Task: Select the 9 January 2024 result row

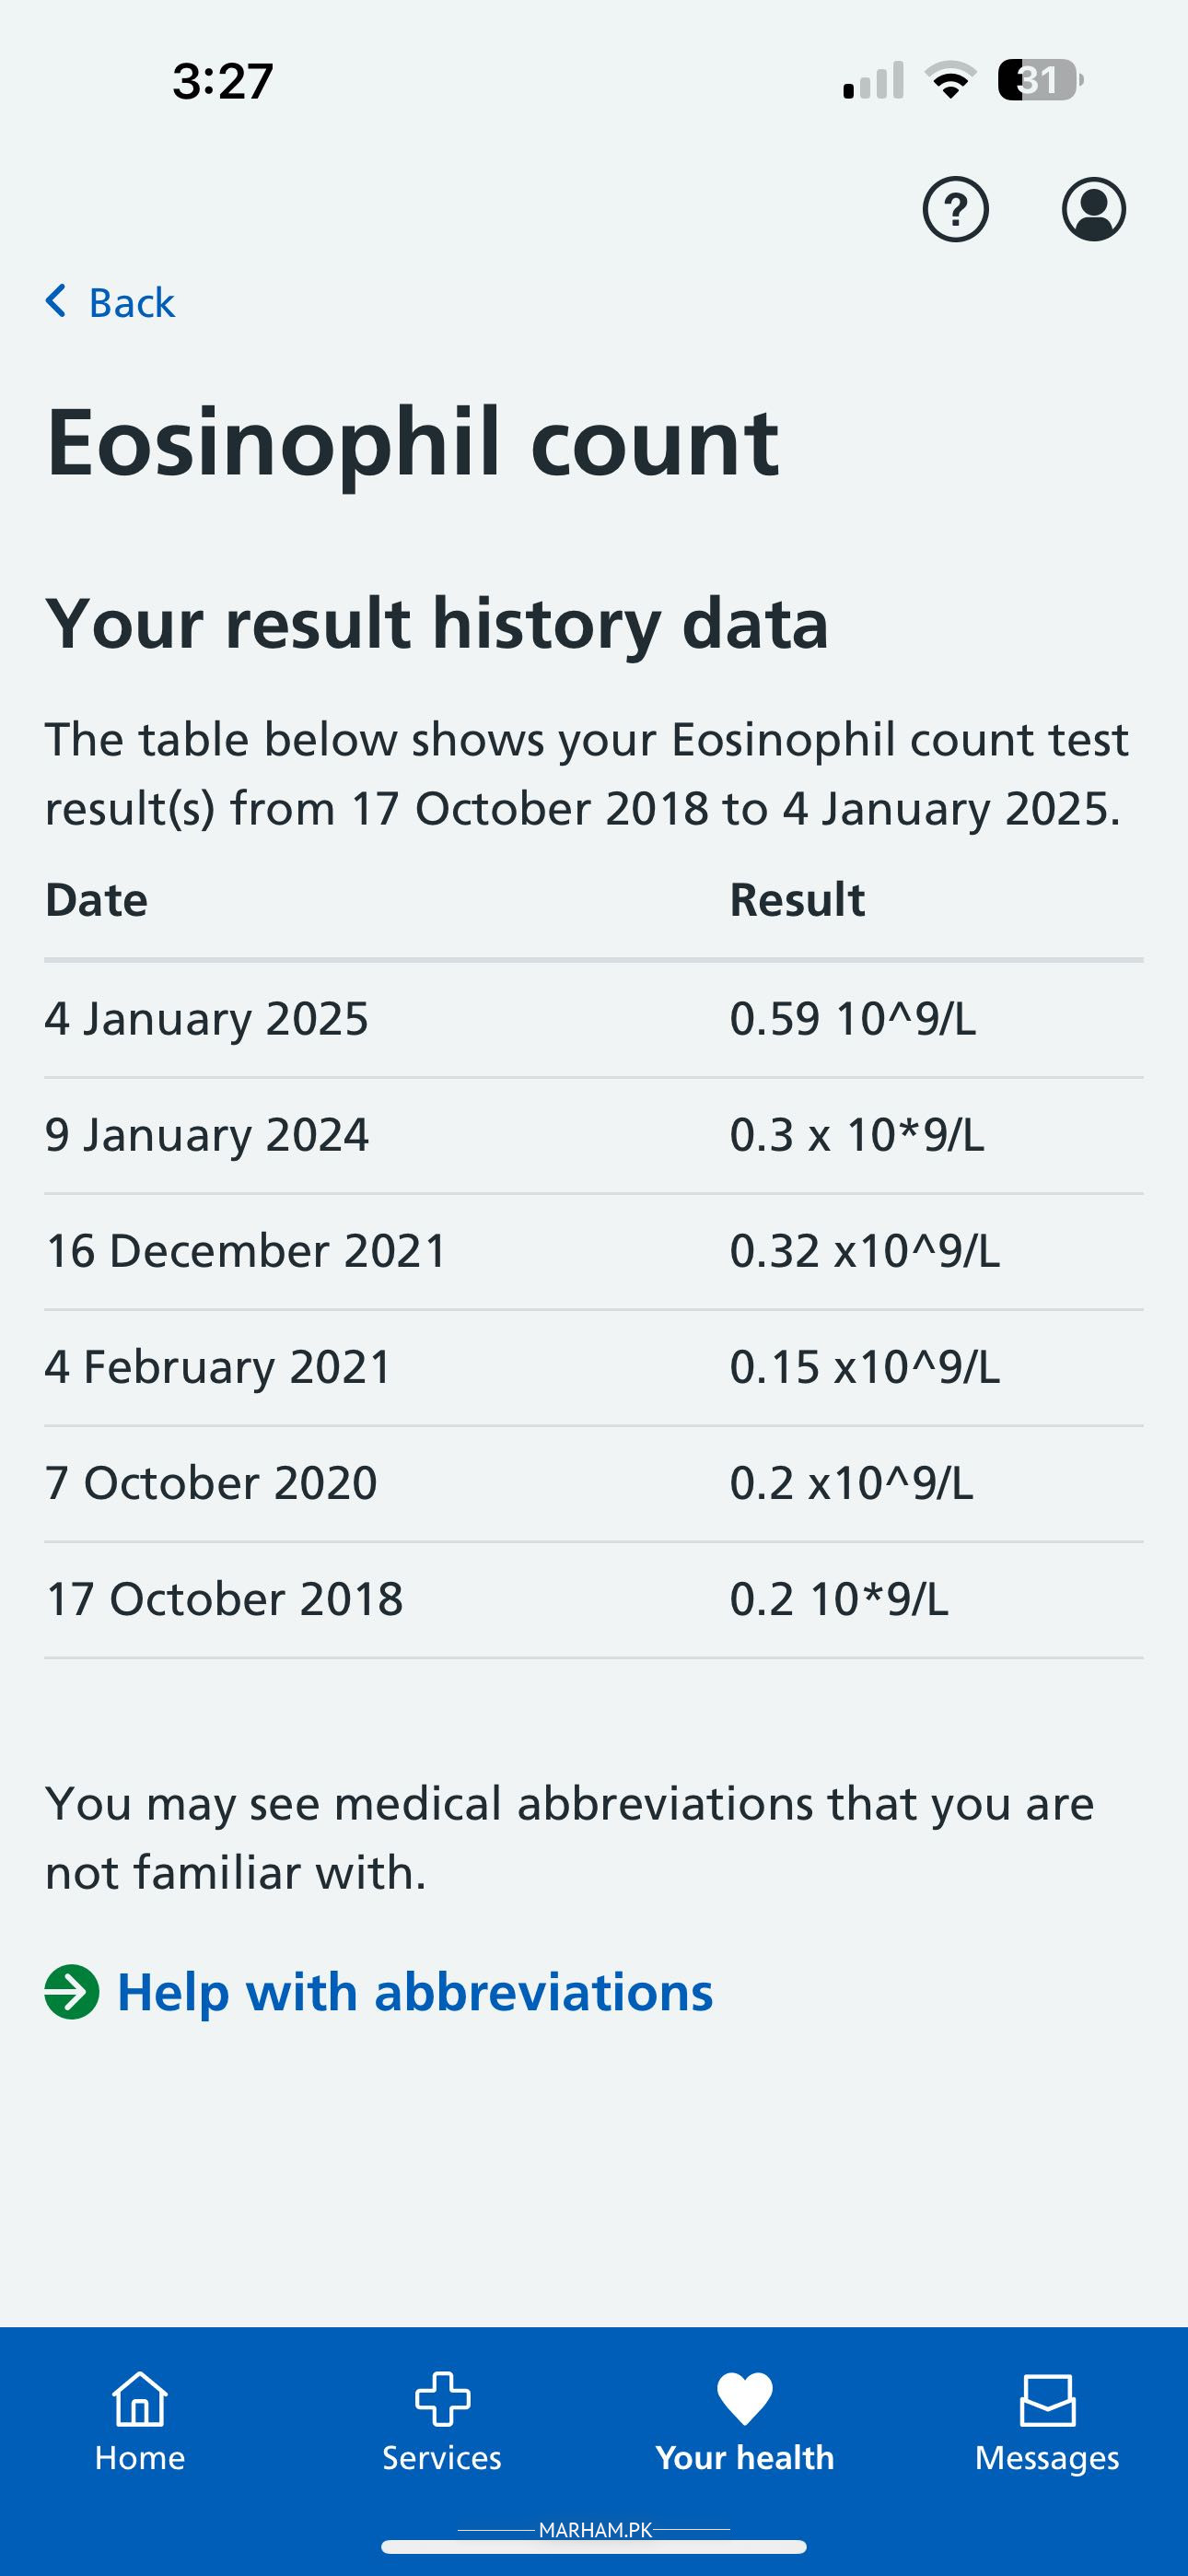Action: click(x=593, y=1135)
